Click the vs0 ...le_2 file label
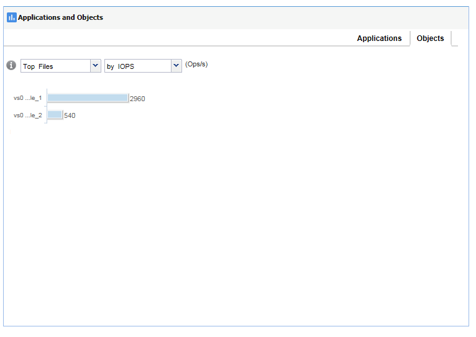476x337 pixels. tap(27, 115)
